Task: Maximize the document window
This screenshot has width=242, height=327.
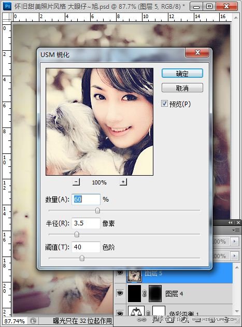Action: click(209, 6)
